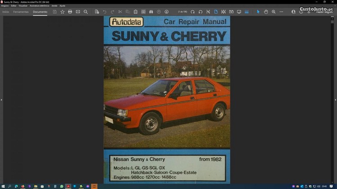Open more tools with the three-dots button

282,12
